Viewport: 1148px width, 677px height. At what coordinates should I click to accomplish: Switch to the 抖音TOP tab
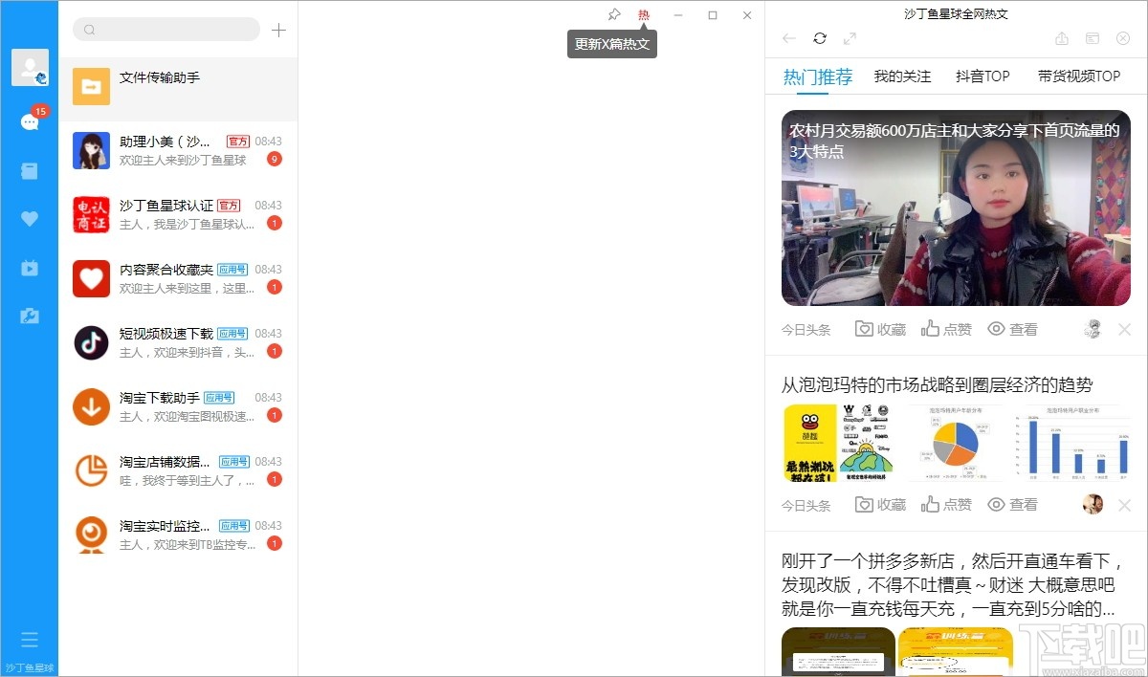click(982, 76)
